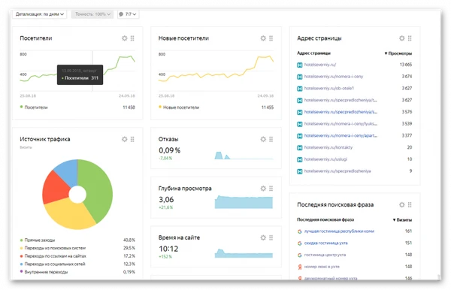
Task: Open settings gear of Последняя поисковая фраза widget
Action: click(x=401, y=204)
